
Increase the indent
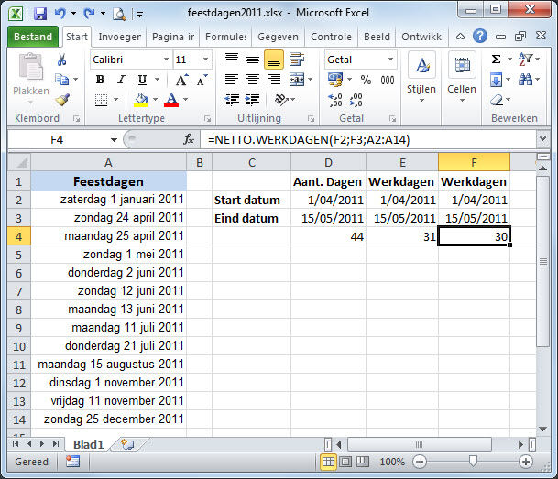tap(253, 100)
